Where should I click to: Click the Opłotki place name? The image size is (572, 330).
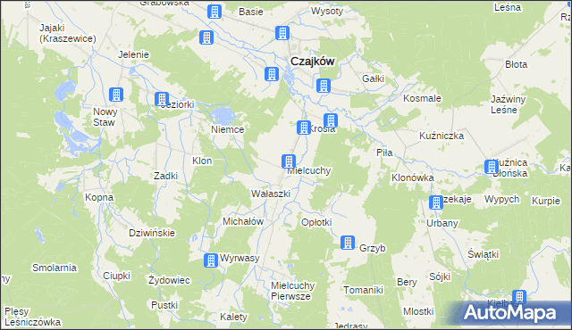[316, 222]
